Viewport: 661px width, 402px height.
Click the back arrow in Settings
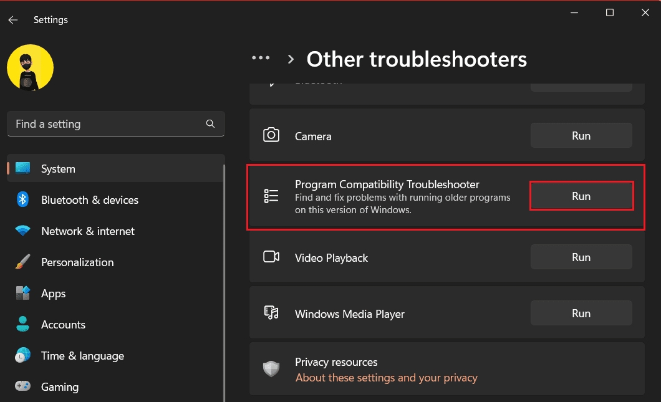tap(13, 20)
